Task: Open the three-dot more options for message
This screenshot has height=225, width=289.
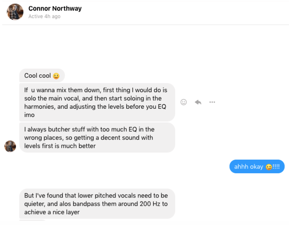Action: tap(212, 102)
